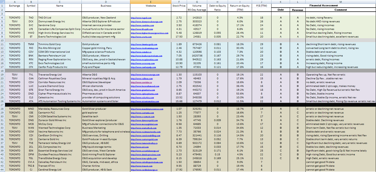Click the 'P/E (TTM)' header cell
This screenshot has height=172, width=376.
[x=262, y=6]
